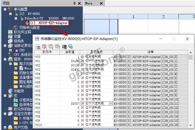Click the calculator-style icon in monitor toolbar
The width and height of the screenshot is (195, 130).
point(64,47)
